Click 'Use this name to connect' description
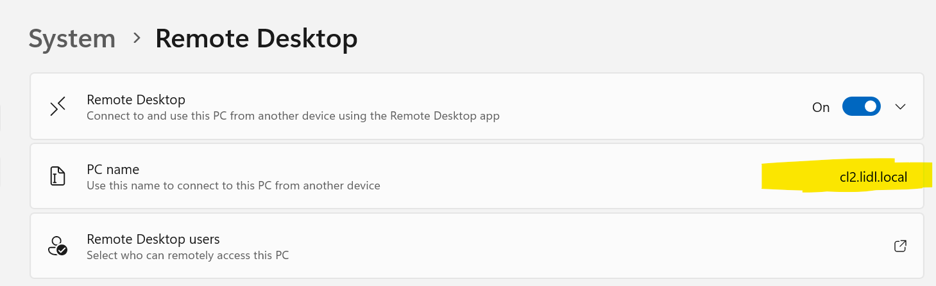This screenshot has width=936, height=286. pos(234,186)
